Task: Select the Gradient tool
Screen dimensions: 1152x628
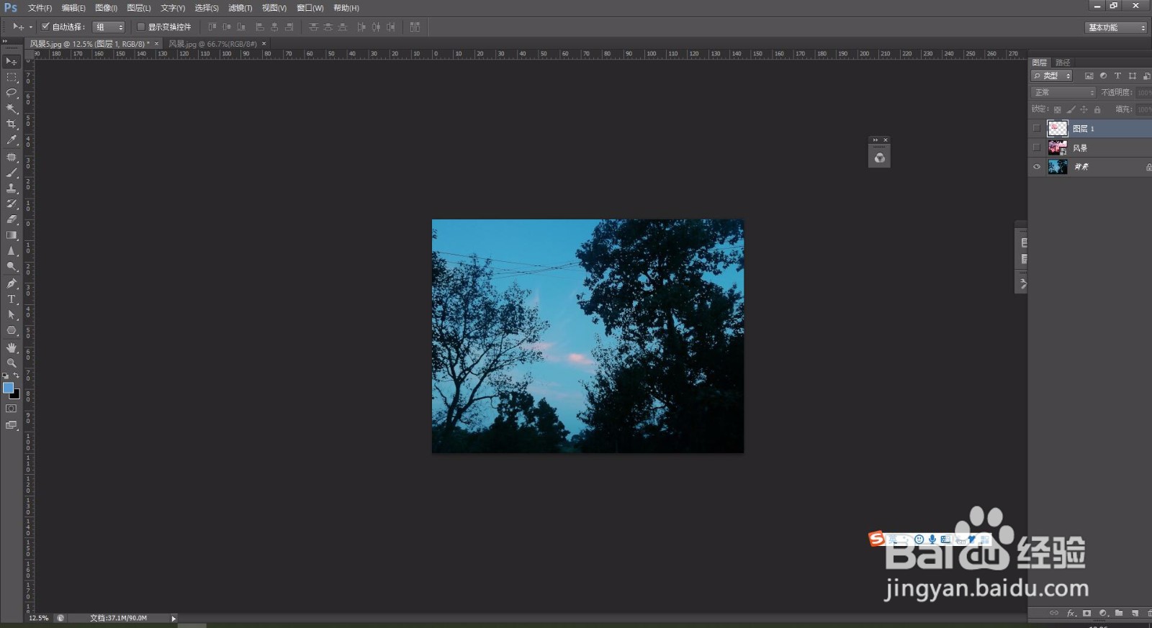Action: click(11, 235)
